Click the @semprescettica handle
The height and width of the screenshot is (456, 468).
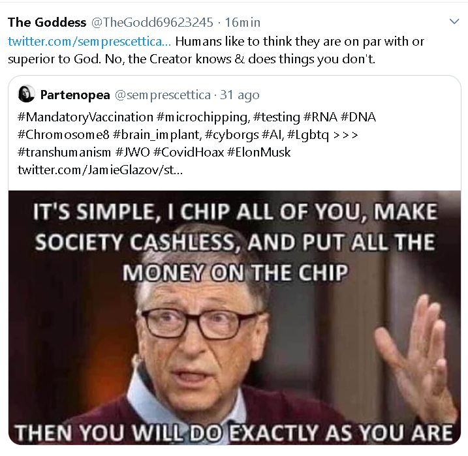tap(163, 95)
